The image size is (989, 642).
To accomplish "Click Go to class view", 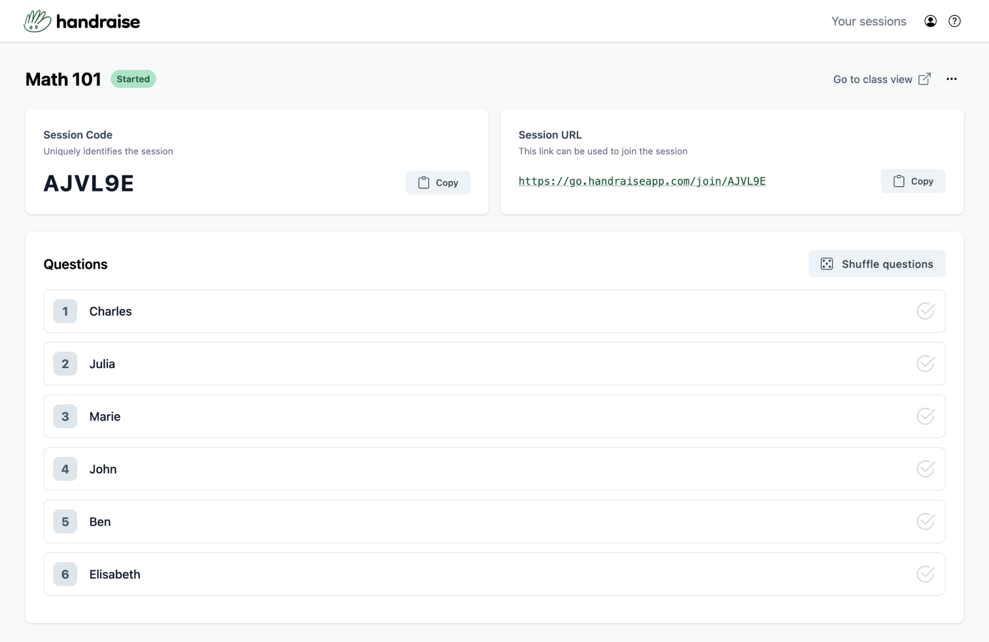I will pos(872,78).
